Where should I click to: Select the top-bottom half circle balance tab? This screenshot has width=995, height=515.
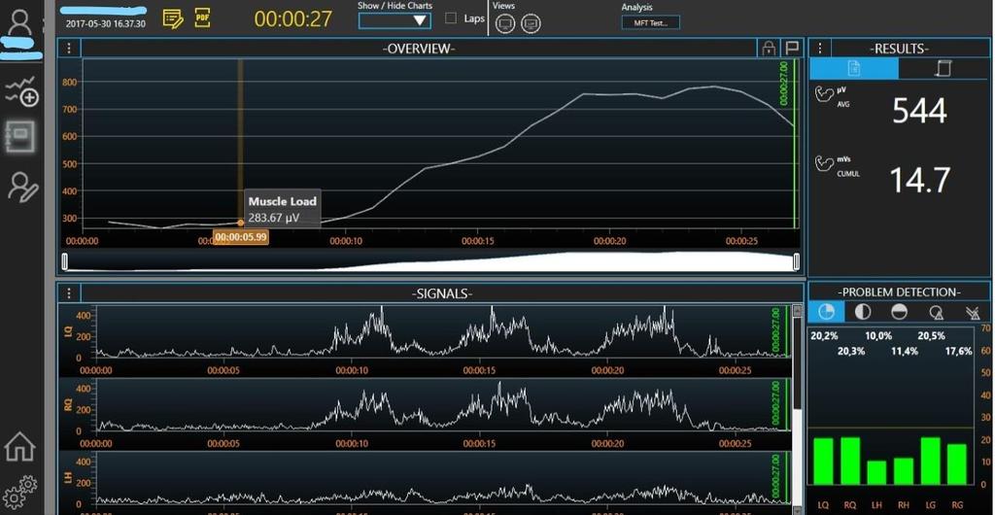[899, 311]
